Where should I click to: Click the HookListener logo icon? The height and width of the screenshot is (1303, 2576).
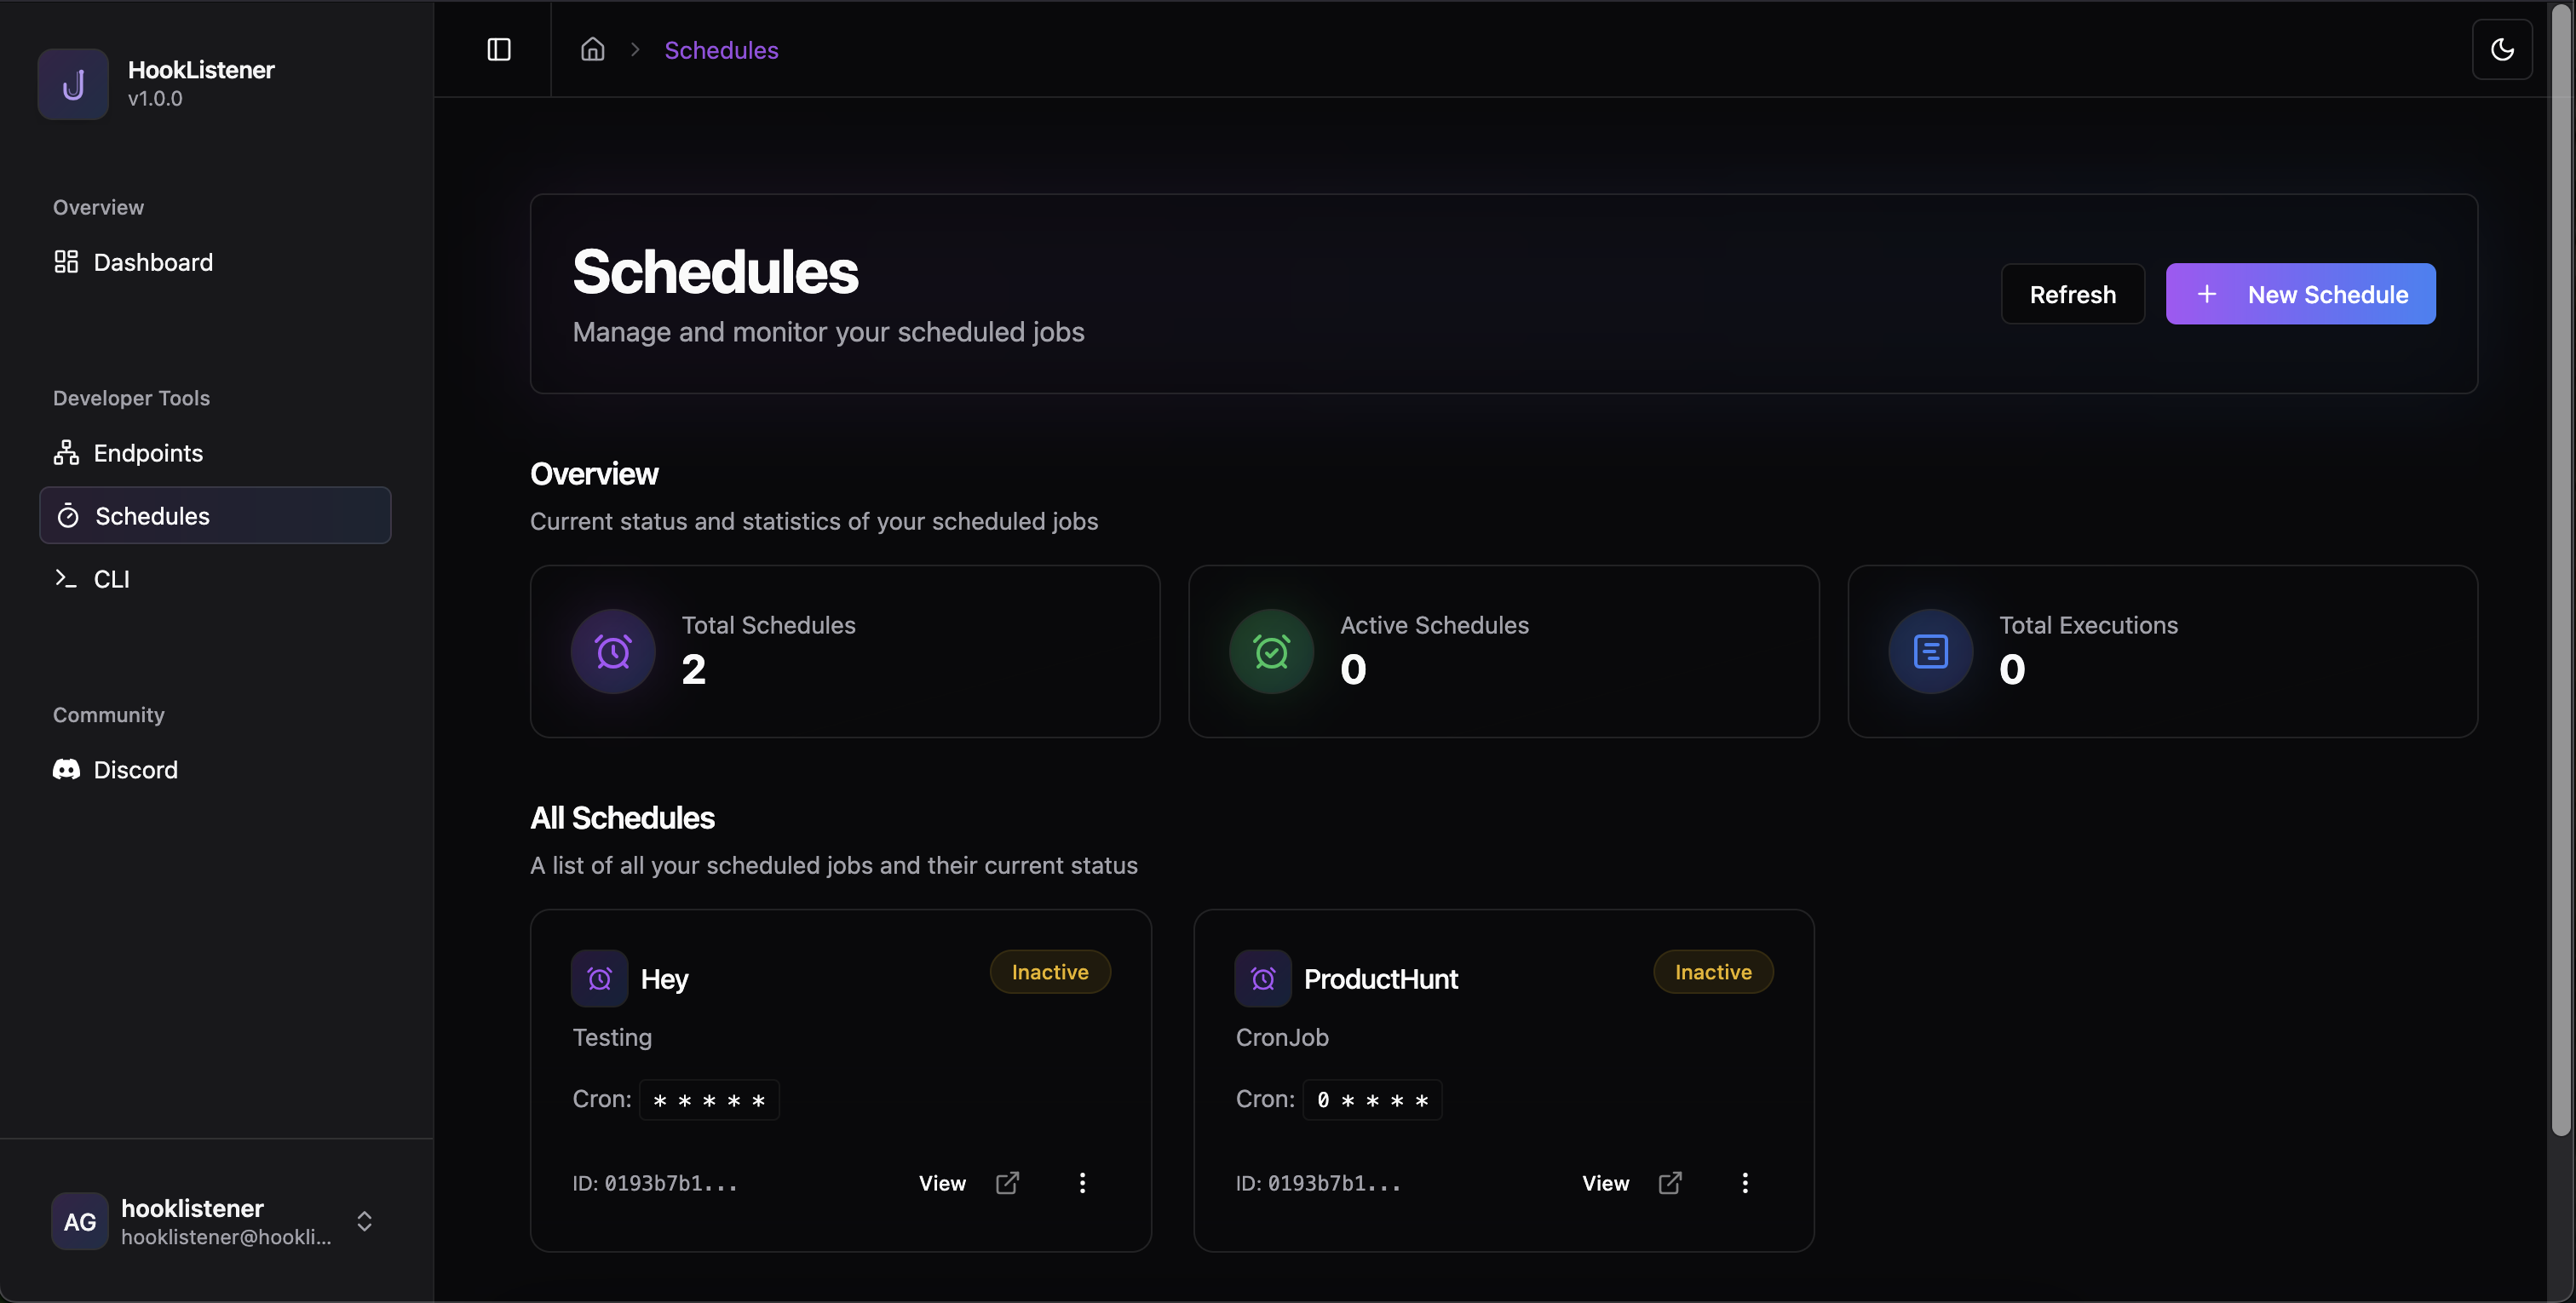point(73,84)
